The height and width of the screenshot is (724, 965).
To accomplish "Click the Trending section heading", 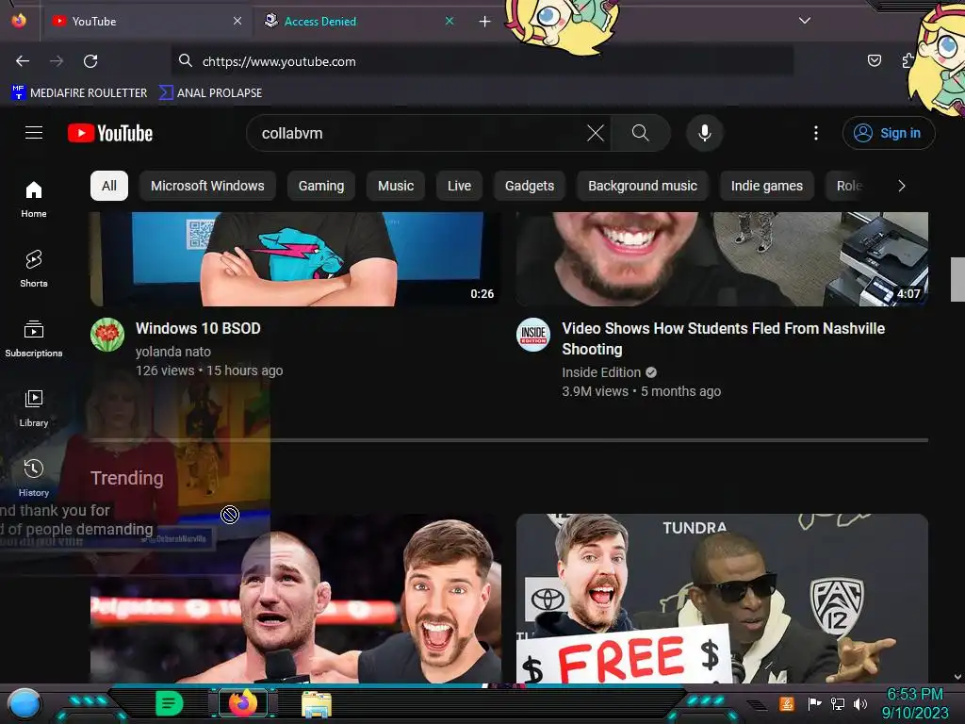I will click(x=127, y=478).
